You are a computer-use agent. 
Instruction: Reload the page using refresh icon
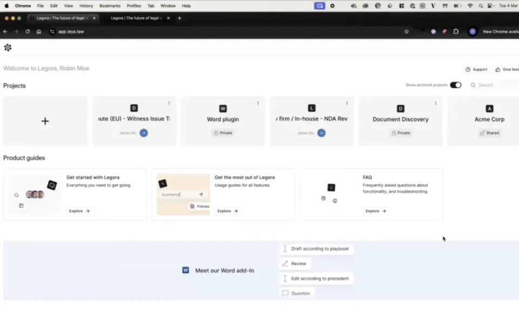click(28, 31)
